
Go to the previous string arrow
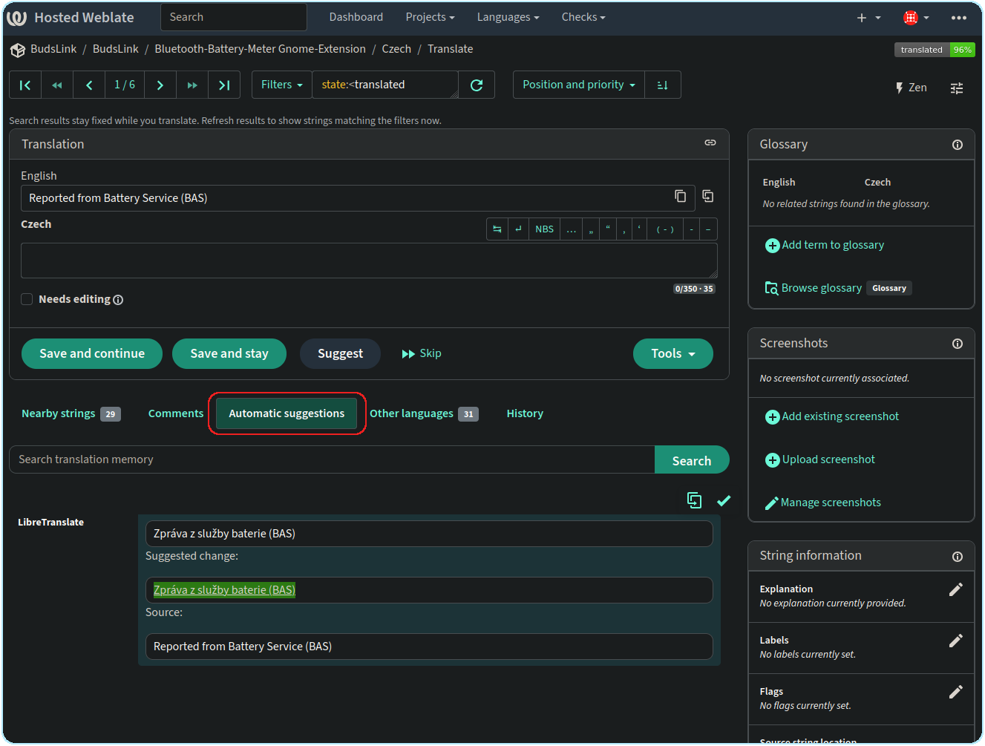(x=89, y=85)
